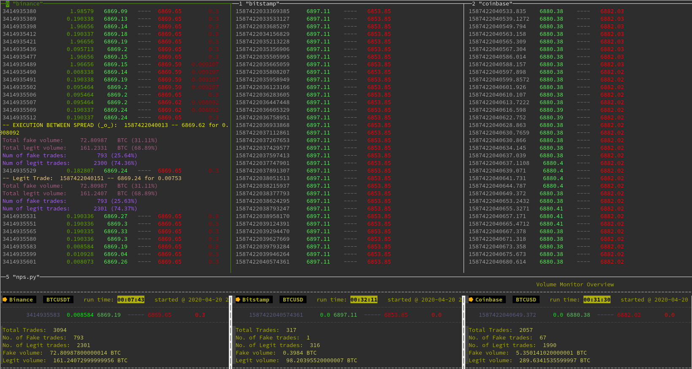Viewport: 692px width, 369px height.
Task: Click binance trade row 3414935380
Action: tap(111, 11)
